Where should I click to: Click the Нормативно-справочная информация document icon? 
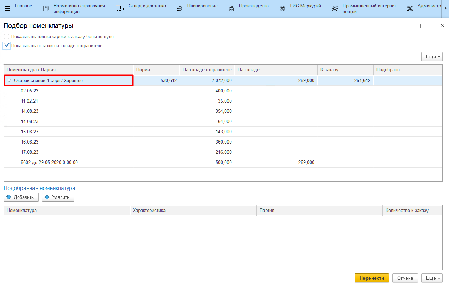(46, 9)
